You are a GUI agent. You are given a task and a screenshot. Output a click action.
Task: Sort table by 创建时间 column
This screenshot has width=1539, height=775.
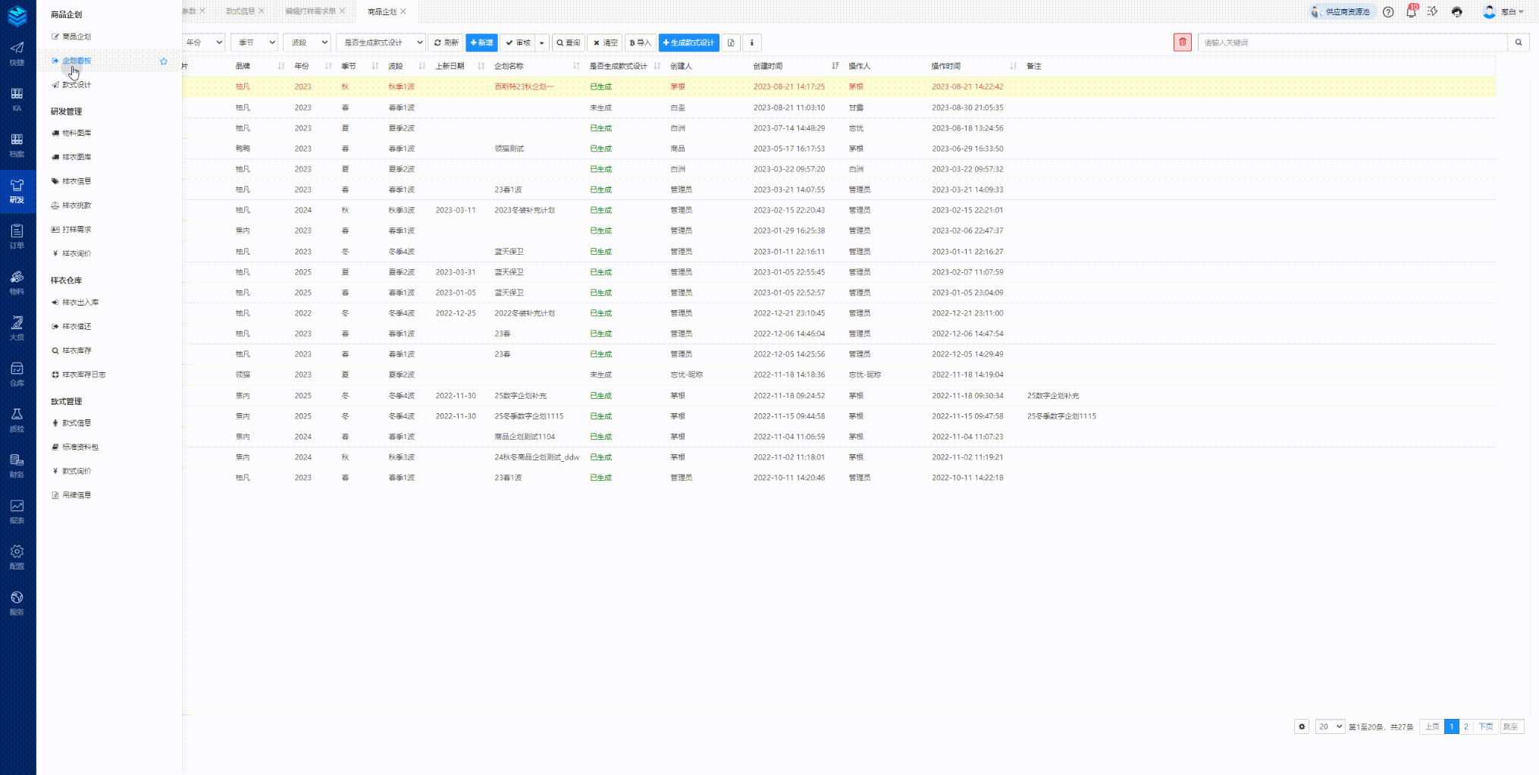(x=835, y=66)
